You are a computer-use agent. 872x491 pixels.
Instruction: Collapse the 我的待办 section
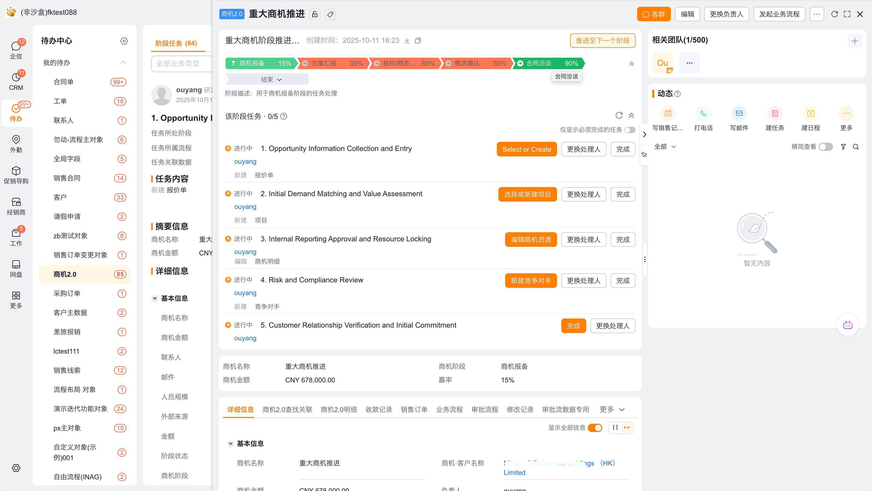[123, 63]
